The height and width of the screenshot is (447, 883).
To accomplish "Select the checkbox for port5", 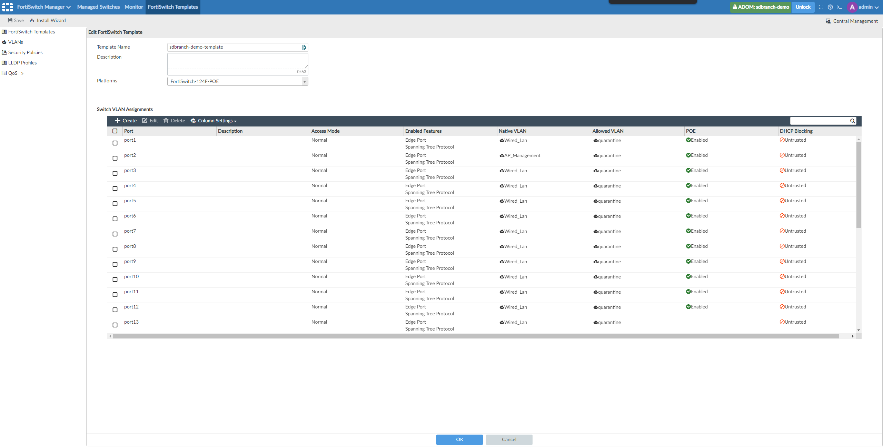I will coord(115,203).
